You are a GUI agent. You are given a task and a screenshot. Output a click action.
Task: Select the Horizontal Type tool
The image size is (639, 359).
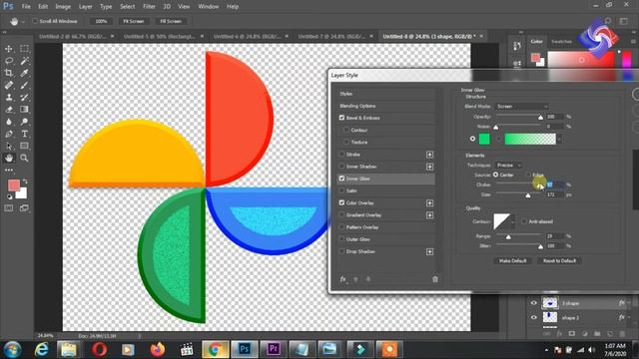click(x=24, y=134)
